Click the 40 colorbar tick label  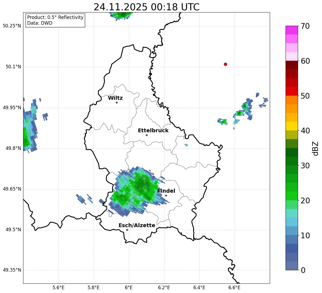point(305,131)
